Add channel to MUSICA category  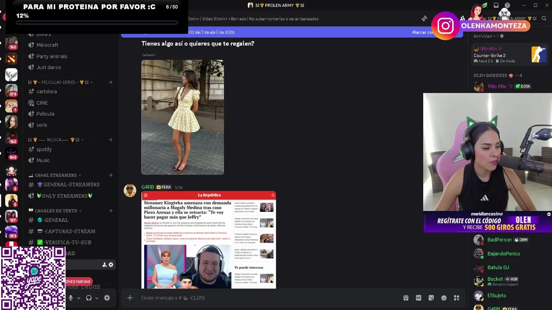coord(111,140)
